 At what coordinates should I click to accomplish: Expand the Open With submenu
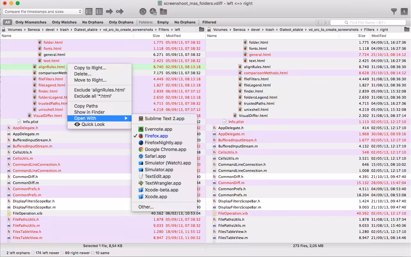(x=85, y=118)
